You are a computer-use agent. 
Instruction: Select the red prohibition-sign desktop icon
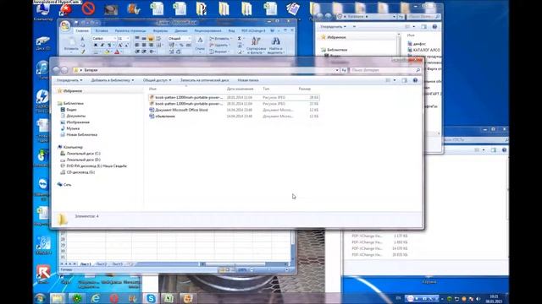tap(88, 8)
